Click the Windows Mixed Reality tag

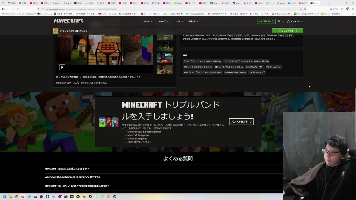point(235,72)
